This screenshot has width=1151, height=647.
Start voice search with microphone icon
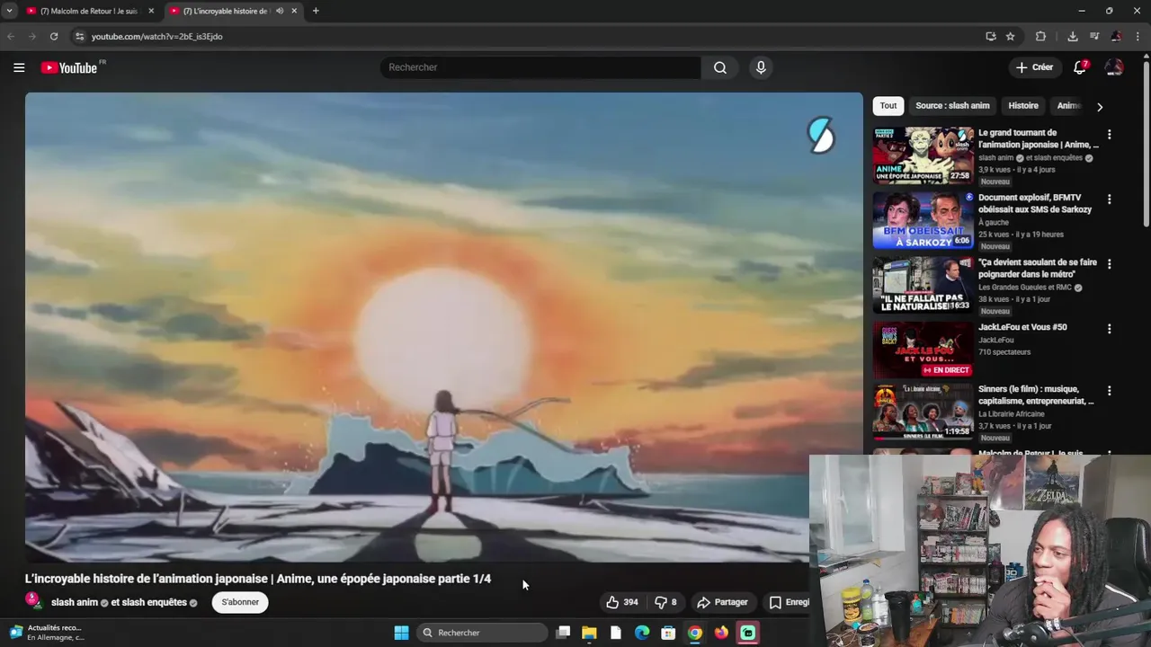761,67
